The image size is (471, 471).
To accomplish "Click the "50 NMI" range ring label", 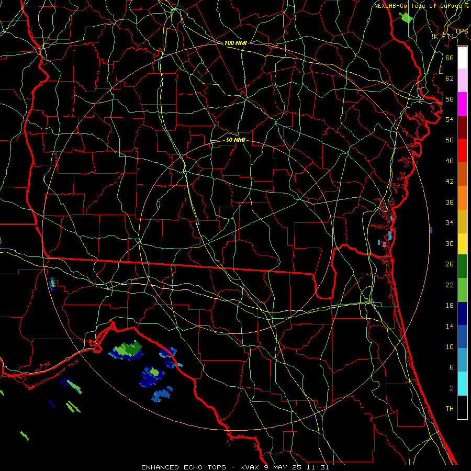I will pyautogui.click(x=235, y=140).
